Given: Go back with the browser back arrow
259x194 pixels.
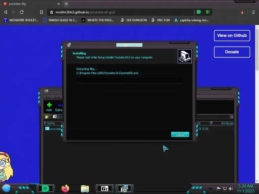Looking at the screenshot, I should (x=6, y=12).
